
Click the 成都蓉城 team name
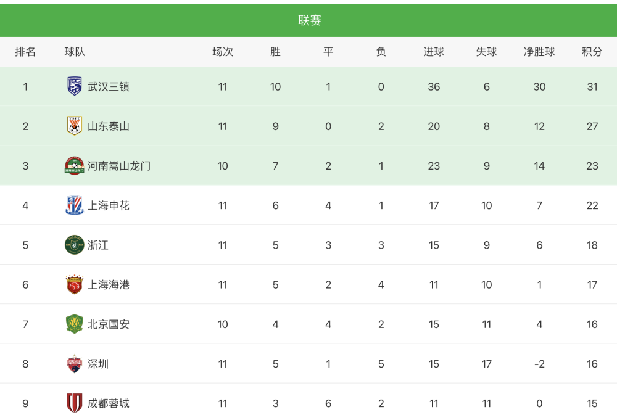pyautogui.click(x=108, y=403)
